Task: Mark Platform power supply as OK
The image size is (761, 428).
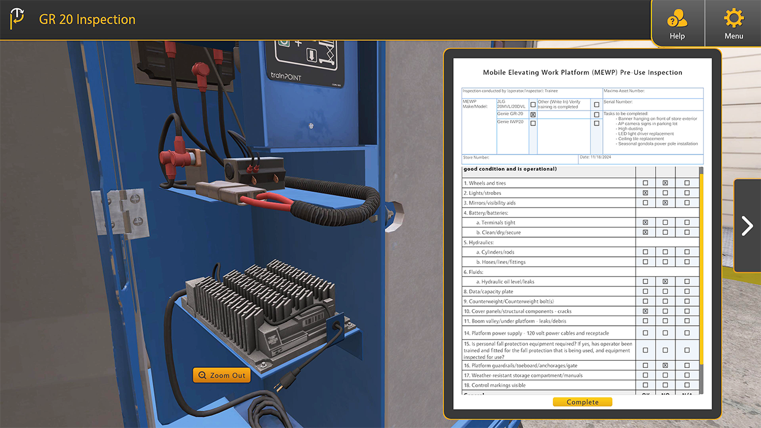Action: (x=646, y=333)
